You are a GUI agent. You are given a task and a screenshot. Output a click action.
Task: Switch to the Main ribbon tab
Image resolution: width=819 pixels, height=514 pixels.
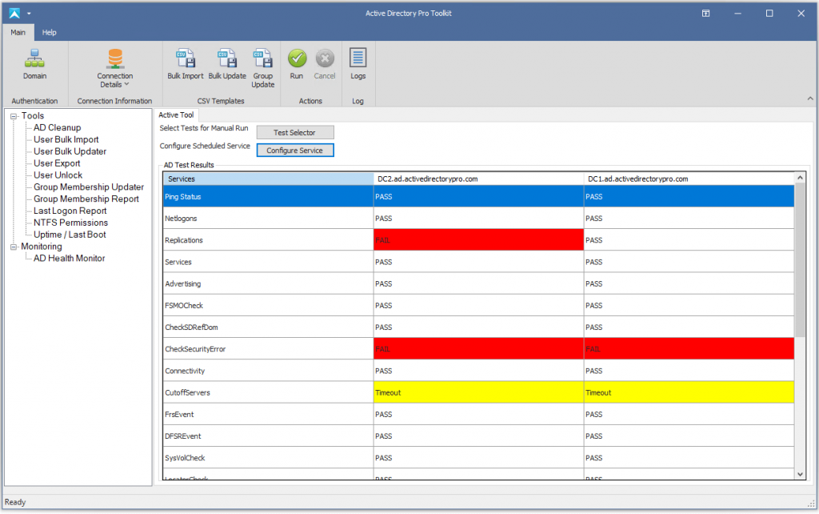[18, 32]
